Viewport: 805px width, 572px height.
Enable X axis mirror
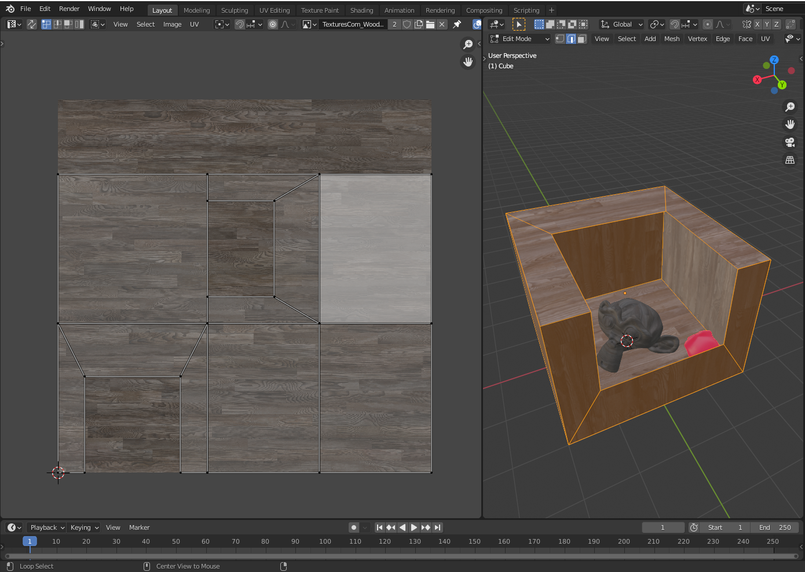point(757,24)
